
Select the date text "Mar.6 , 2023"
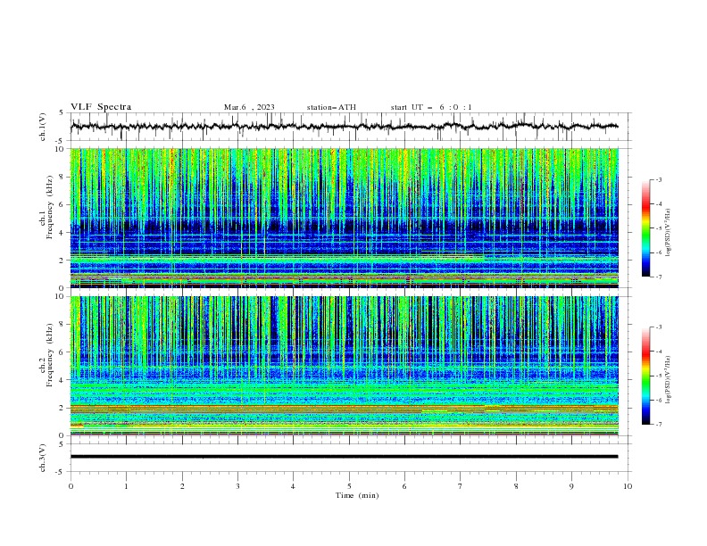[x=249, y=107]
